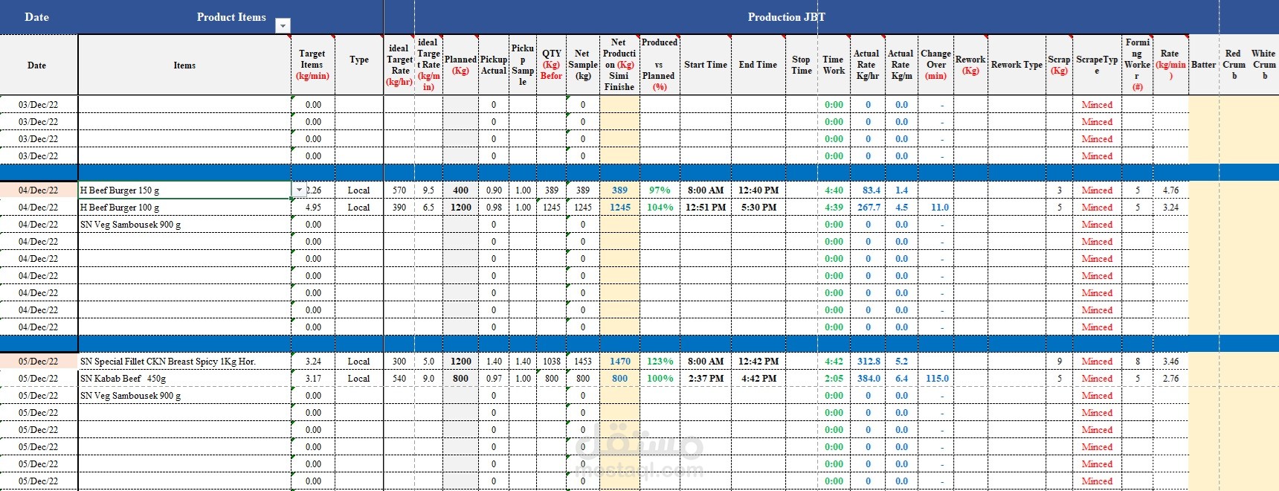Image resolution: width=1279 pixels, height=491 pixels.
Task: Click the highlighted 05/Dec/22 date of SN Special Fillet row
Action: (38, 362)
